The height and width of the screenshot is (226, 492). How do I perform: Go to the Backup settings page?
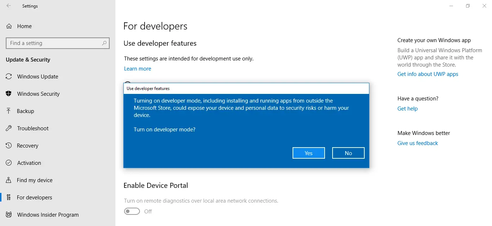click(58, 111)
